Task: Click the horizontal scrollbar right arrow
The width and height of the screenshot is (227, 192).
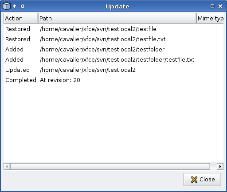Action: (220, 167)
